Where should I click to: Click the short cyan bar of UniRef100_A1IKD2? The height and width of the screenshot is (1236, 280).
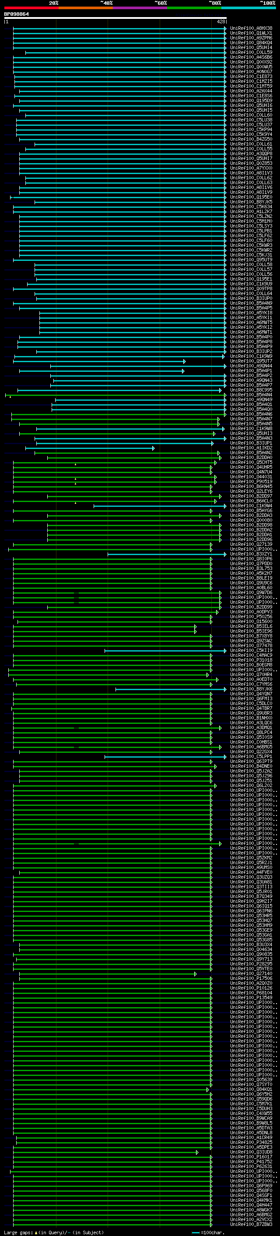pos(90,448)
